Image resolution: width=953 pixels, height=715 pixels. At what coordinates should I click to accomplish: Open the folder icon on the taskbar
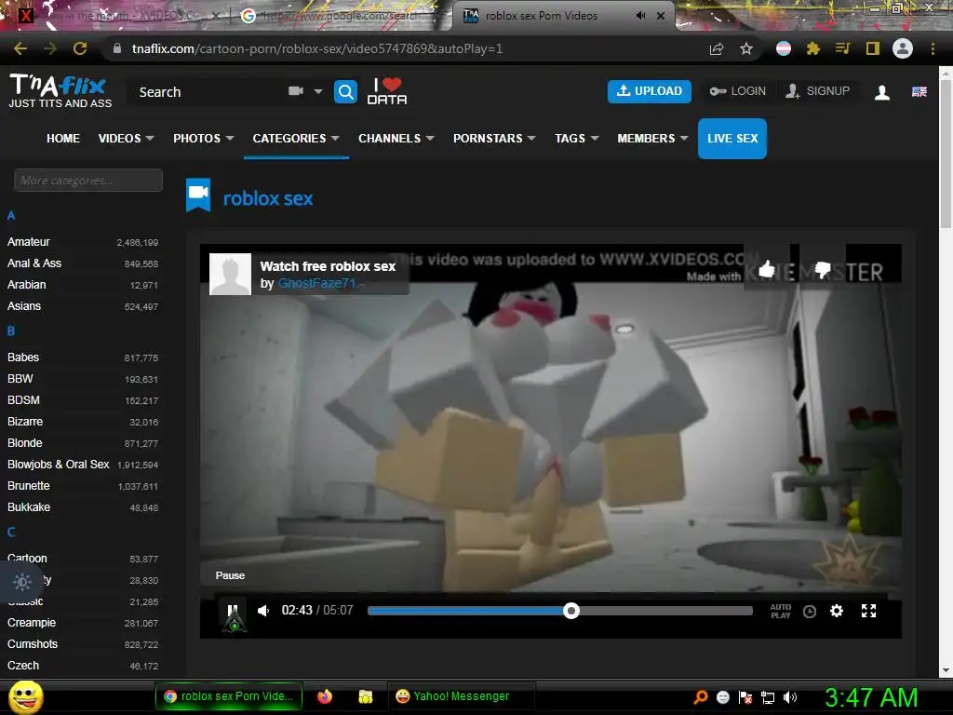pyautogui.click(x=365, y=696)
